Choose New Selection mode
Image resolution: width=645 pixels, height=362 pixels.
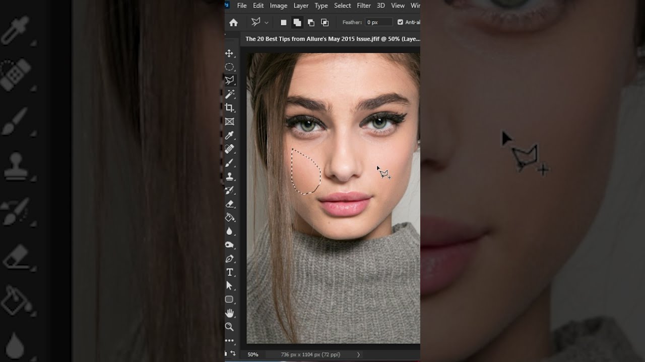click(283, 23)
